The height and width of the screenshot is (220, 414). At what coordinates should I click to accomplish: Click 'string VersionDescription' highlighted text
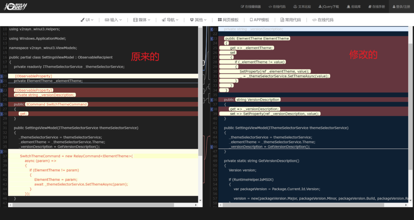pos(258,100)
